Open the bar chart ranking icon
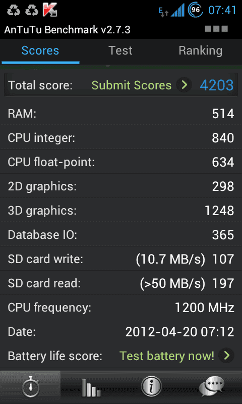The width and height of the screenshot is (242, 404). point(91,387)
